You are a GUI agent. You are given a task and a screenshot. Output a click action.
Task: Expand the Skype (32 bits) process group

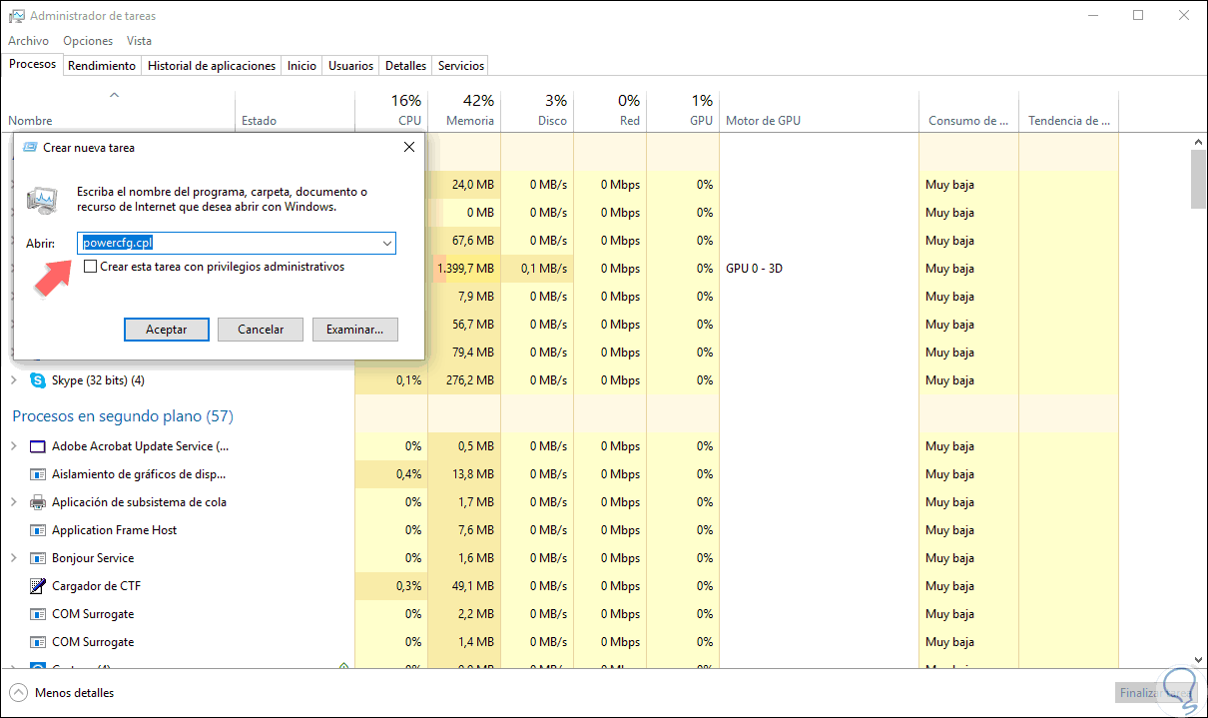pos(14,380)
